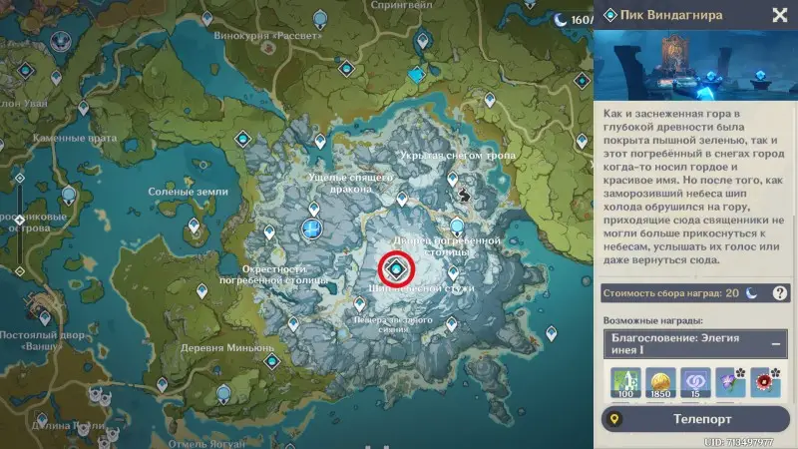Open the question mark help for reward cost

coord(779,293)
